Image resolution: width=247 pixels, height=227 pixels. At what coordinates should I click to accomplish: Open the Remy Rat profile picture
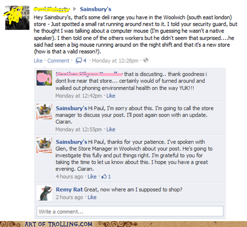(44, 193)
